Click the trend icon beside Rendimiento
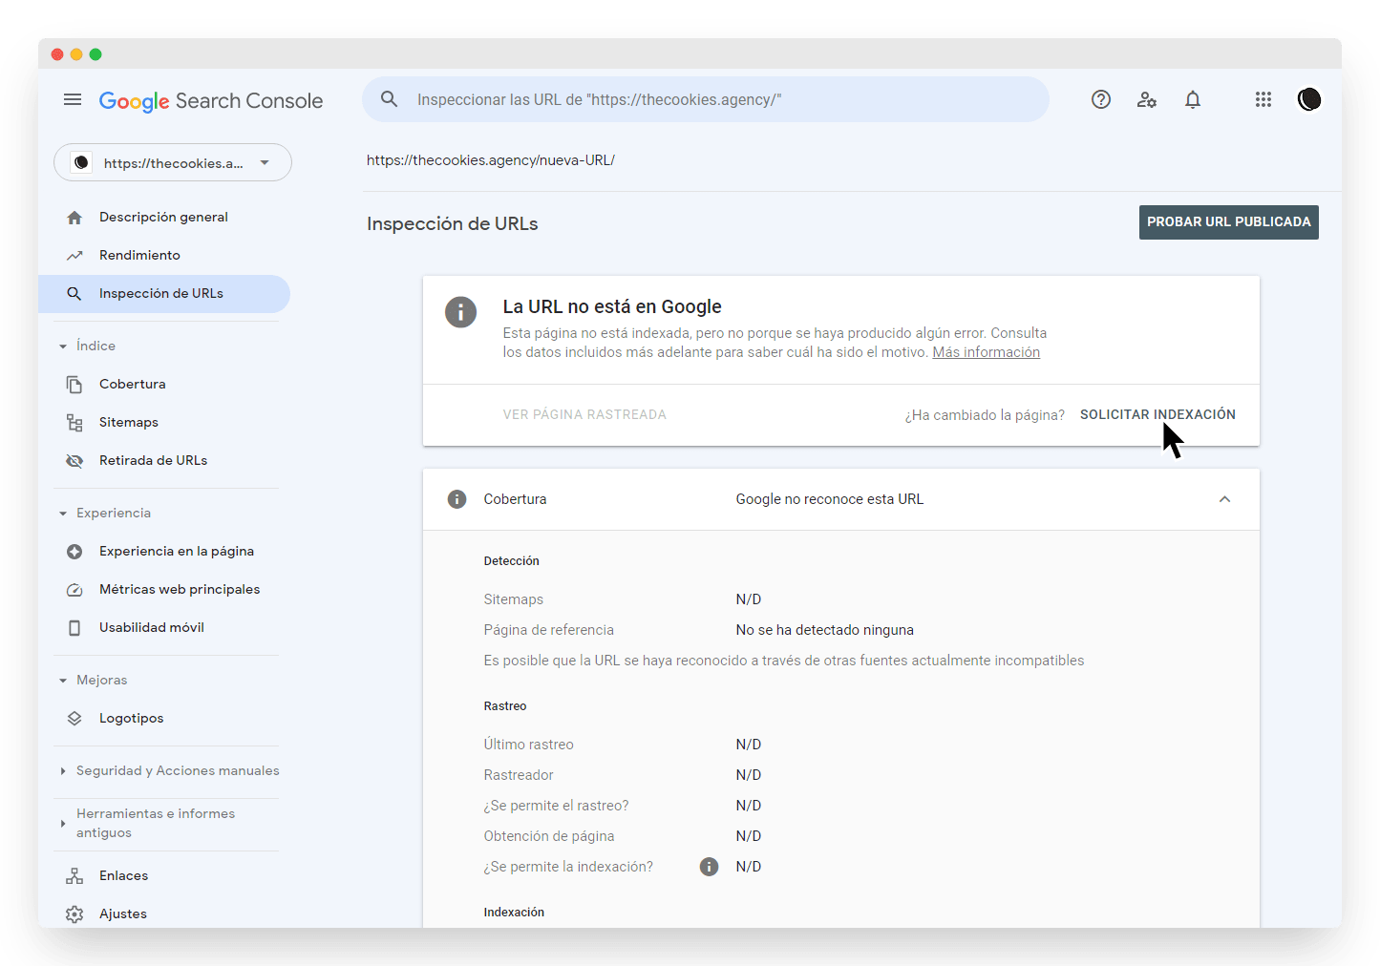This screenshot has height=966, width=1380. tap(74, 256)
